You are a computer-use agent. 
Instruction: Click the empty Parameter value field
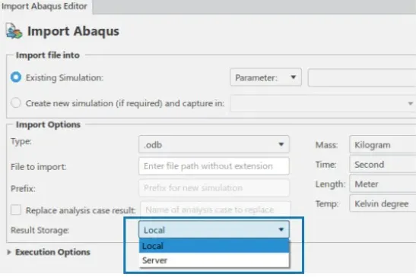click(362, 77)
